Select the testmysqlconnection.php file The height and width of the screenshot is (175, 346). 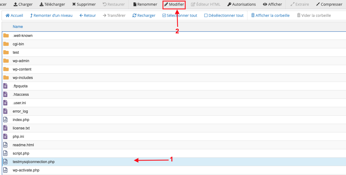point(33,162)
